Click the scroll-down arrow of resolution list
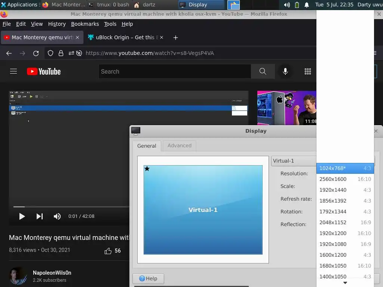This screenshot has height=287, width=383. tap(345, 283)
